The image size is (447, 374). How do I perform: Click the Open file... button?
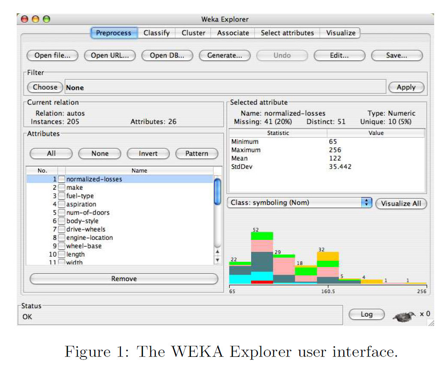52,55
